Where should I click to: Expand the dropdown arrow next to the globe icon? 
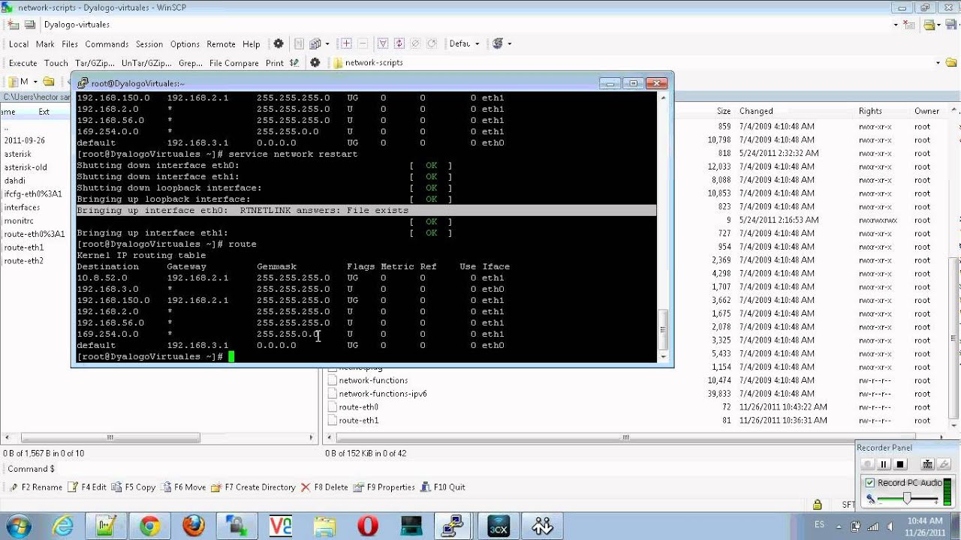[509, 44]
